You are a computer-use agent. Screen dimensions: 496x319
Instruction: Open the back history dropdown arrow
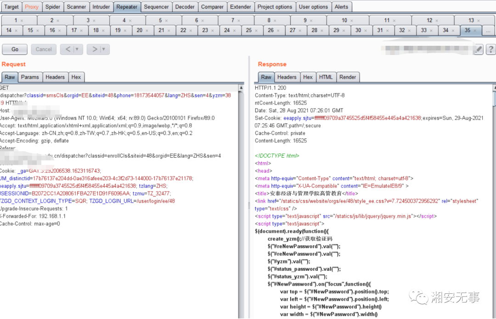tap(77, 49)
